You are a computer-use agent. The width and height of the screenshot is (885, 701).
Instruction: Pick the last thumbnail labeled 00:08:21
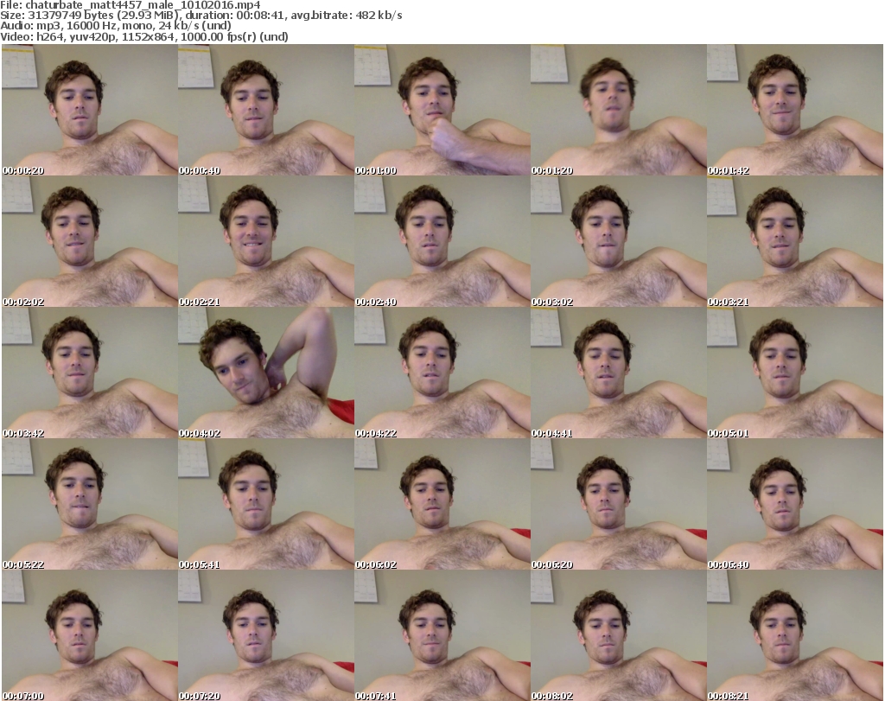click(795, 635)
